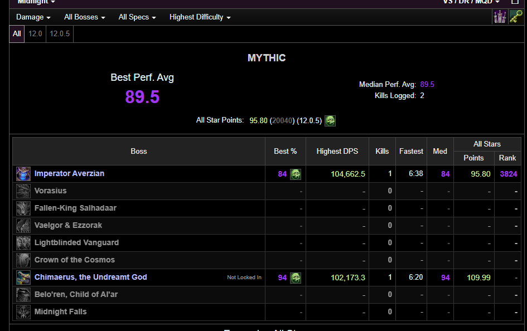Click Chimaerus boss portrait icon
This screenshot has height=331, width=527.
[23, 278]
